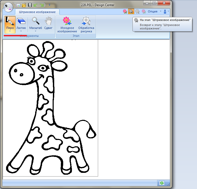The width and height of the screenshot is (197, 189).
Task: Click the new design icon in quick toolbar
Action: pyautogui.click(x=18, y=5)
